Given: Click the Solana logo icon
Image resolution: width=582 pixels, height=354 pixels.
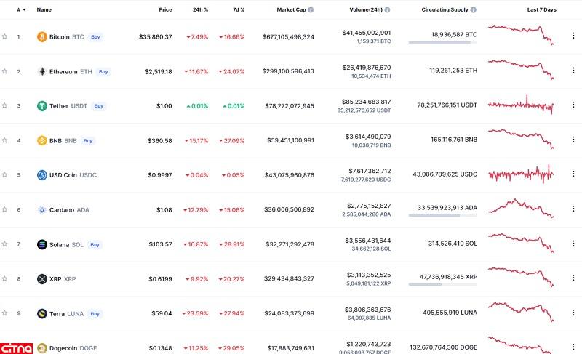Looking at the screenshot, I should click(x=41, y=245).
